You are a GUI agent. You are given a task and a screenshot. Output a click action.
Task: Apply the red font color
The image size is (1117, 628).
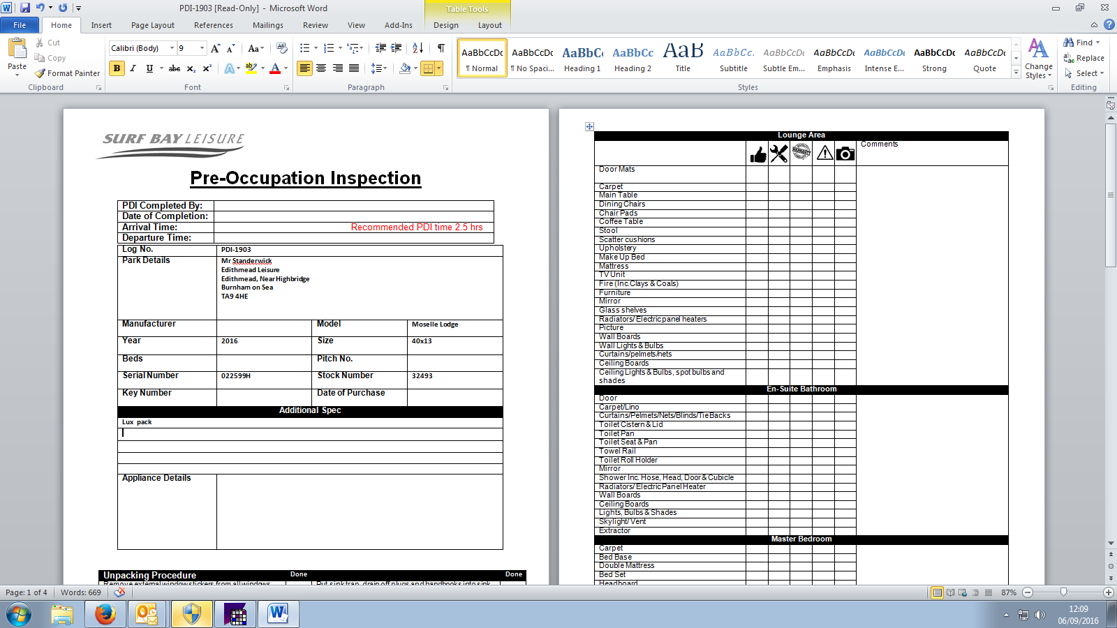(275, 68)
